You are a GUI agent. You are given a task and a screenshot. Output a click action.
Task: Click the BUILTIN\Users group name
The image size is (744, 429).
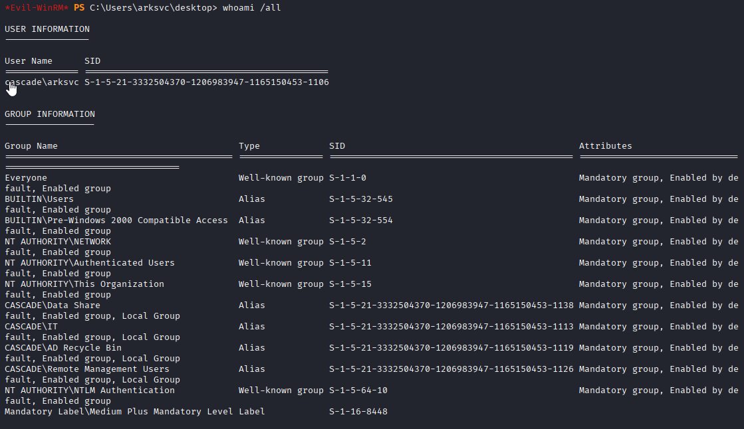(x=39, y=199)
